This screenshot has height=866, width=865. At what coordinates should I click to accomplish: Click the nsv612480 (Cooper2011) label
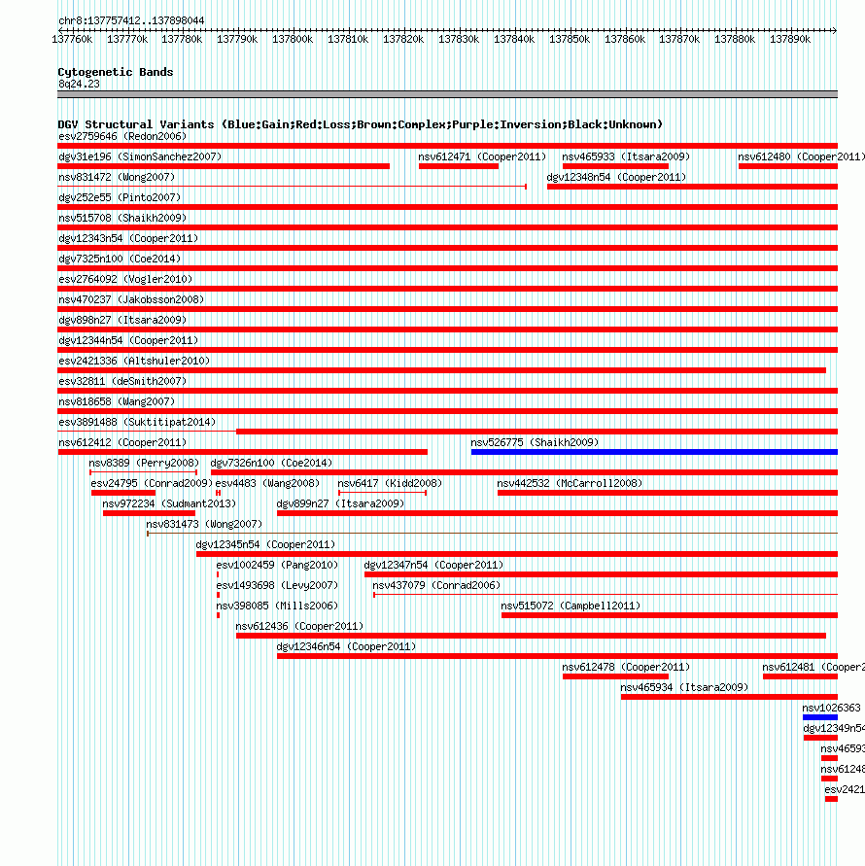(x=802, y=156)
